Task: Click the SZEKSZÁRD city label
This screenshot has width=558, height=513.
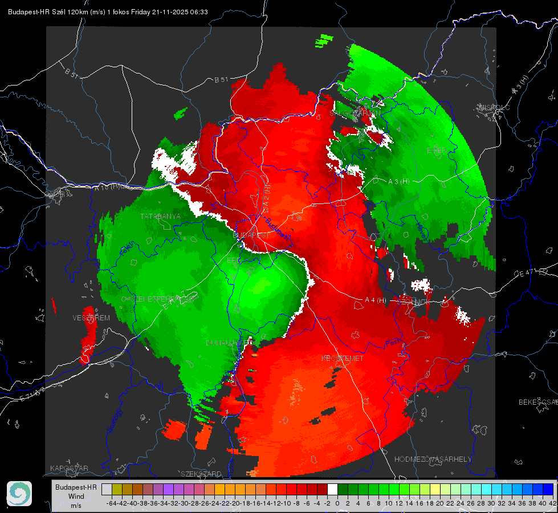Action: click(201, 474)
